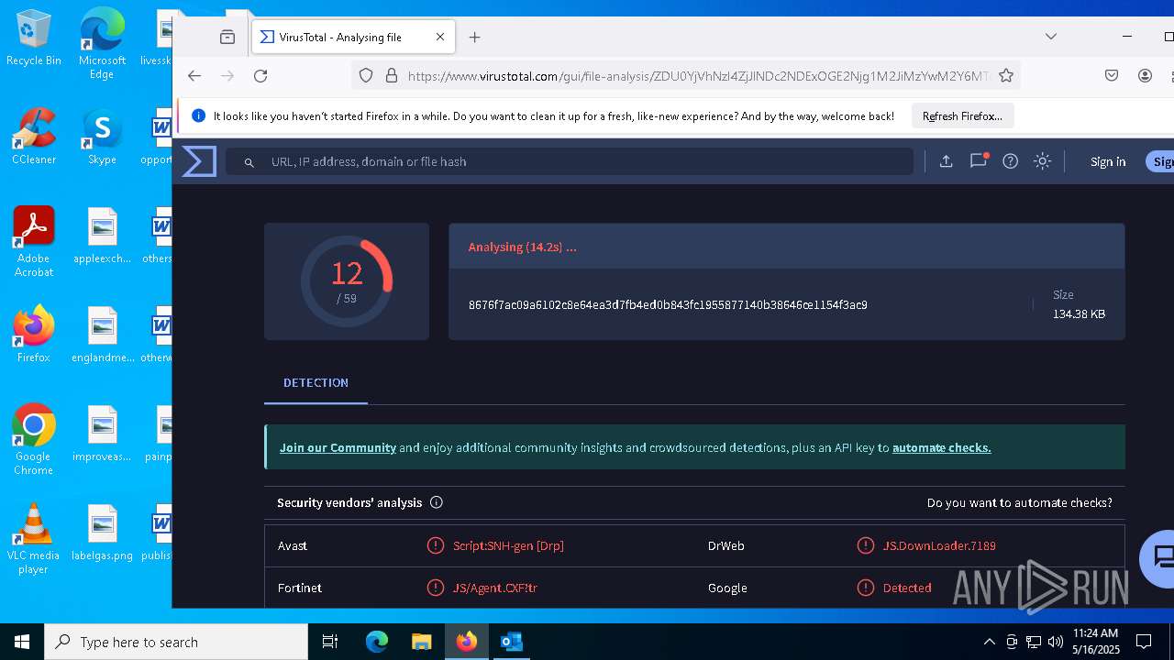Click the Script:SNH-gen [Drp] detection for Avast
Image resolution: width=1174 pixels, height=660 pixels.
point(508,545)
